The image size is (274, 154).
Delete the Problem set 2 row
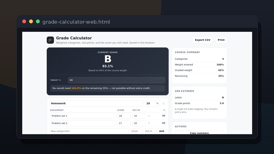(x=149, y=123)
